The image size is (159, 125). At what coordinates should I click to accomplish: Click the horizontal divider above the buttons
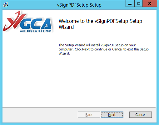(x=79, y=107)
